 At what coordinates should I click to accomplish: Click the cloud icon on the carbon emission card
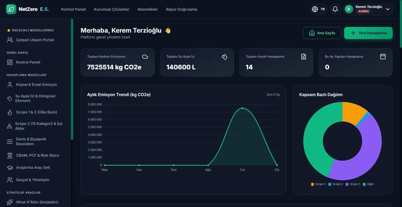[x=145, y=57]
